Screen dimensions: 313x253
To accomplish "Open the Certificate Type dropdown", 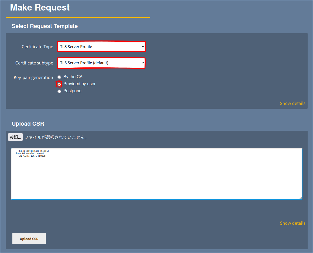I will tap(101, 46).
